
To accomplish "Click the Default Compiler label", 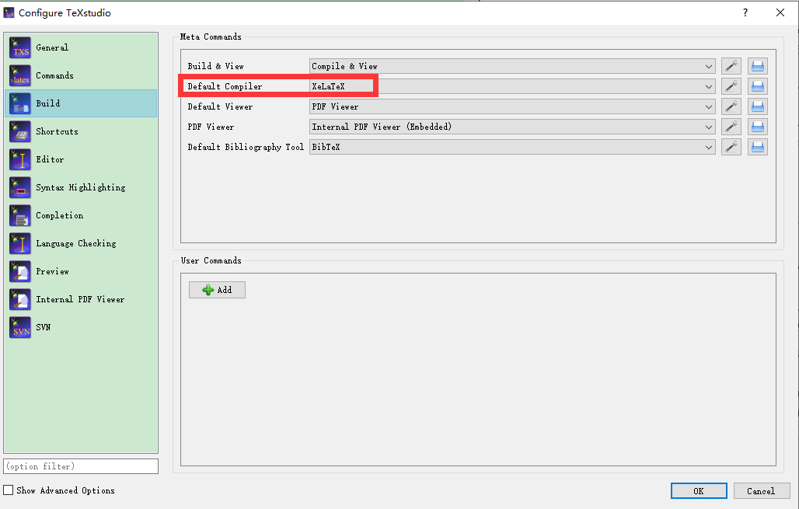I will tap(225, 86).
